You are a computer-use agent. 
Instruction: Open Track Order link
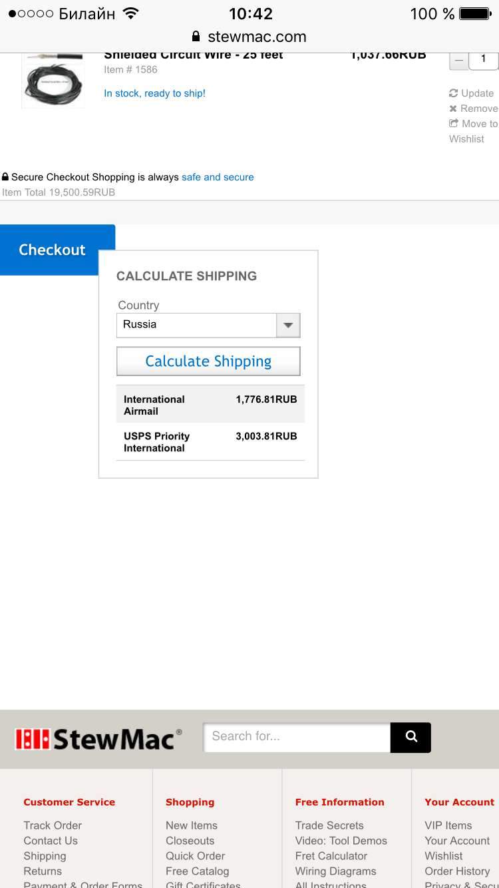pyautogui.click(x=53, y=825)
